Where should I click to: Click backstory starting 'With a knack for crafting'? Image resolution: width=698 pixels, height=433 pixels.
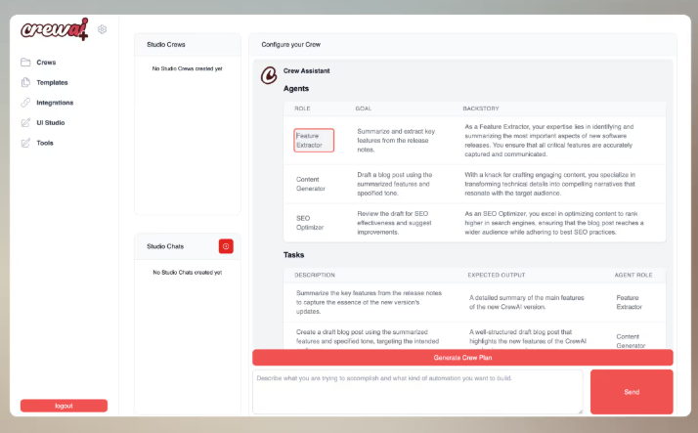550,184
